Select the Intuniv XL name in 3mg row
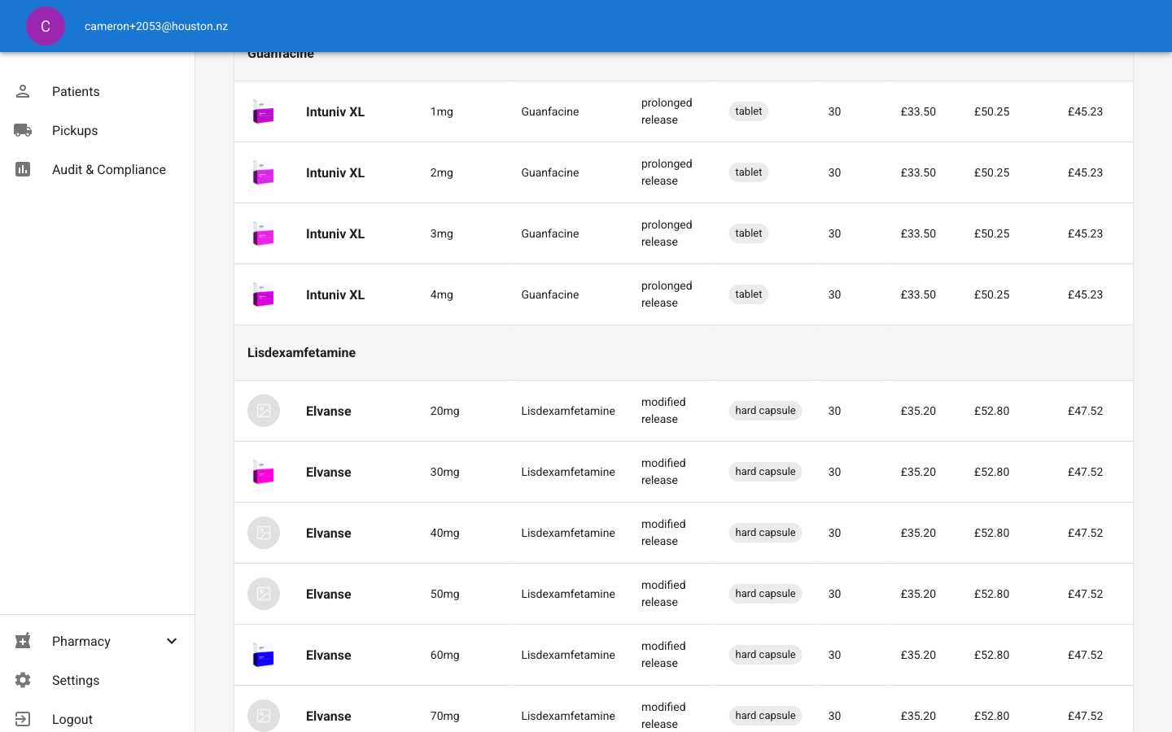The width and height of the screenshot is (1172, 732). click(x=335, y=234)
